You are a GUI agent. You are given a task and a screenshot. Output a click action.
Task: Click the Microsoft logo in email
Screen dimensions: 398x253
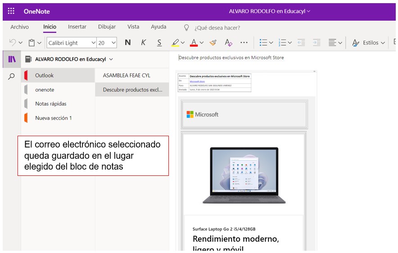(203, 115)
